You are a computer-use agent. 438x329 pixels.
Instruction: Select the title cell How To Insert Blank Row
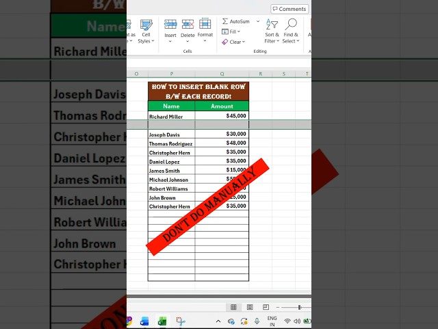click(x=198, y=91)
